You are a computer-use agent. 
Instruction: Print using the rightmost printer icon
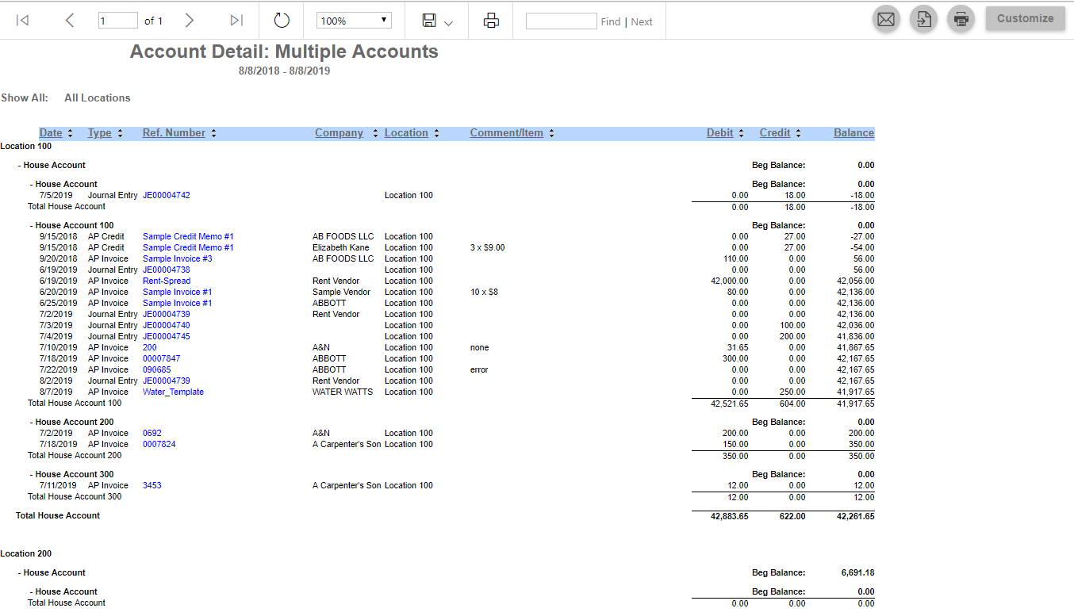click(961, 18)
